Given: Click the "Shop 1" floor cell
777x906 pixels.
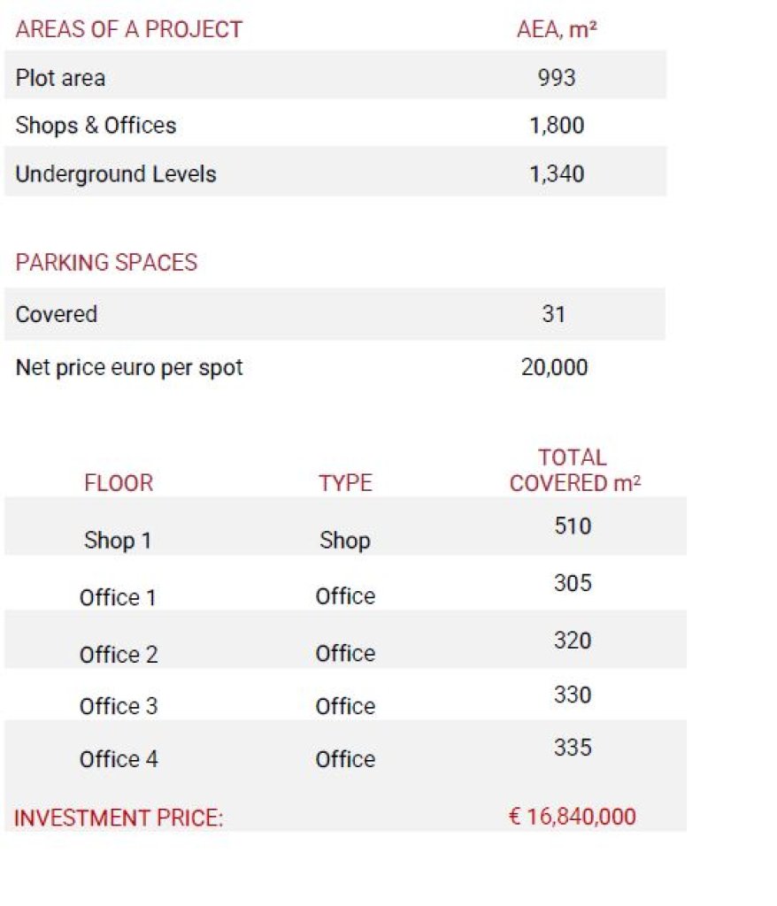Looking at the screenshot, I should click(x=118, y=541).
